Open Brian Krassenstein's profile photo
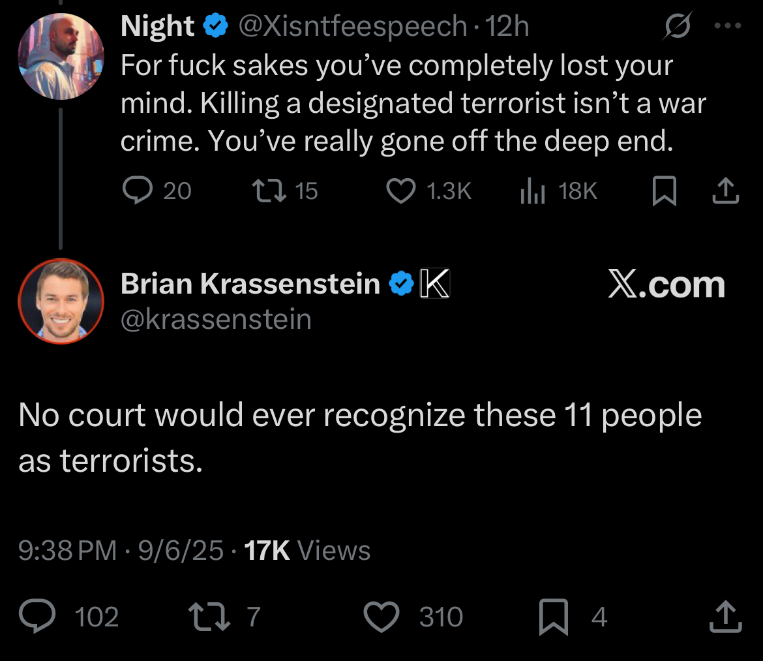The height and width of the screenshot is (661, 763). tap(61, 301)
